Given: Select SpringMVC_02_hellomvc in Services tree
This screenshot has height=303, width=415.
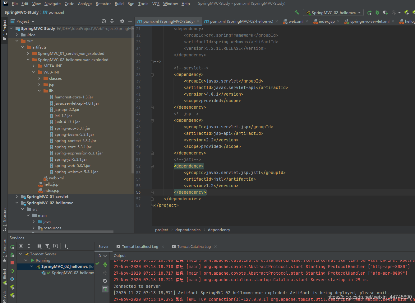Looking at the screenshot, I should (x=56, y=267).
